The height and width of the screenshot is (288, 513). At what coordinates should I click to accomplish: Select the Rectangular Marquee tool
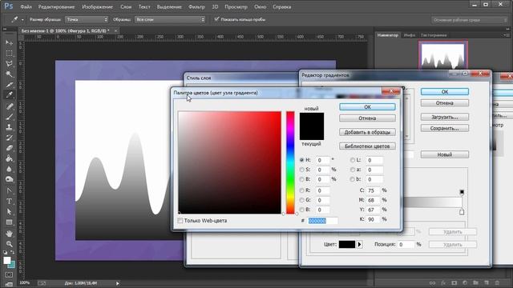[x=9, y=54]
